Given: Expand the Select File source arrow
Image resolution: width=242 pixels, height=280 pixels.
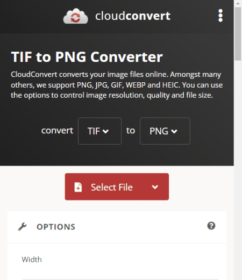Looking at the screenshot, I should [155, 187].
